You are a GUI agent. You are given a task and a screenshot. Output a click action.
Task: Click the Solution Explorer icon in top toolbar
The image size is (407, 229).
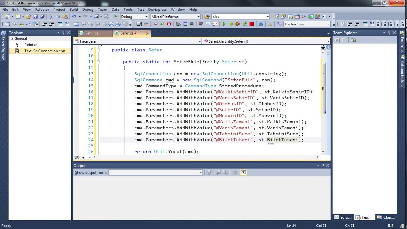point(276,17)
